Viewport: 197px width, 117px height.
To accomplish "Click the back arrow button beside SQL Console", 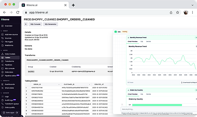I will pos(26,24).
